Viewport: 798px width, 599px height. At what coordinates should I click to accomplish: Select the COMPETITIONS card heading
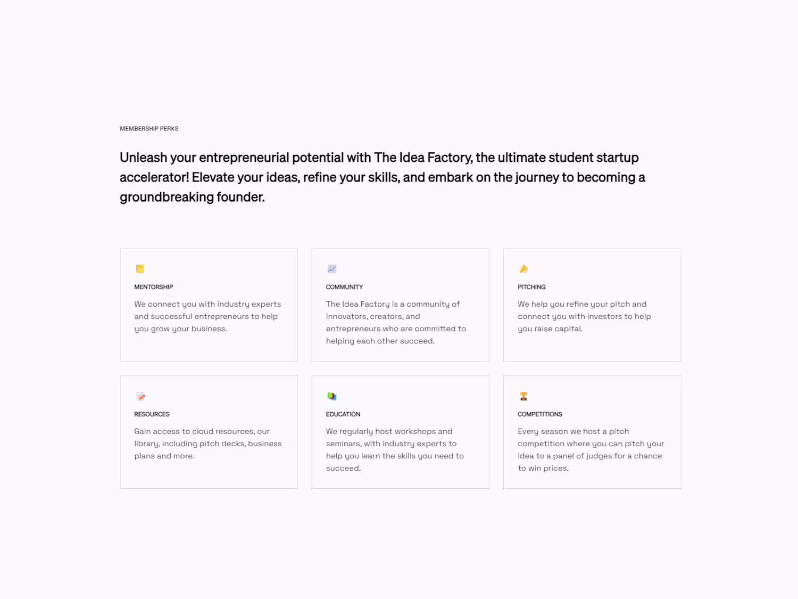click(x=540, y=414)
